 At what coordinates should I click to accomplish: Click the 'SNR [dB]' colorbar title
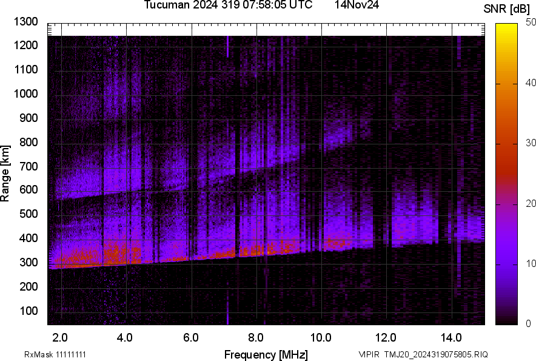click(507, 9)
